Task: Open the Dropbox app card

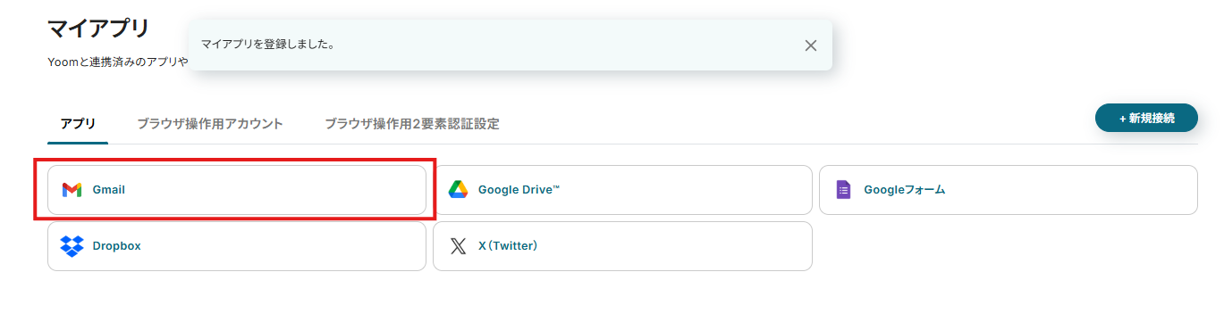Action: tap(237, 246)
